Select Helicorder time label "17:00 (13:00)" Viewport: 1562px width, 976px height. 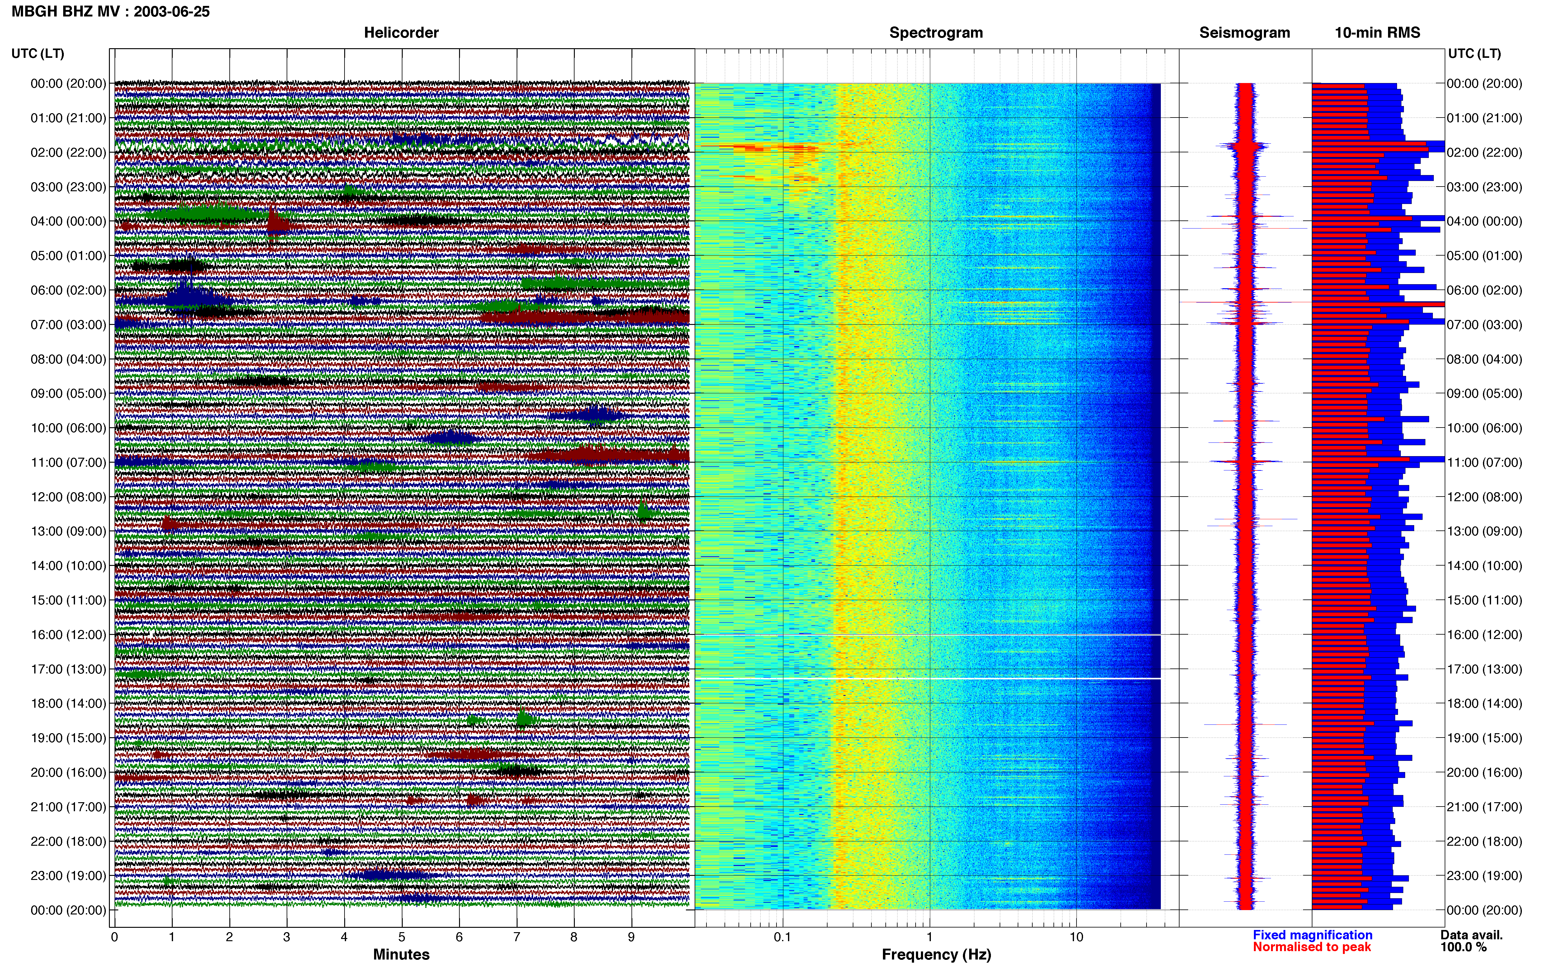coord(68,669)
